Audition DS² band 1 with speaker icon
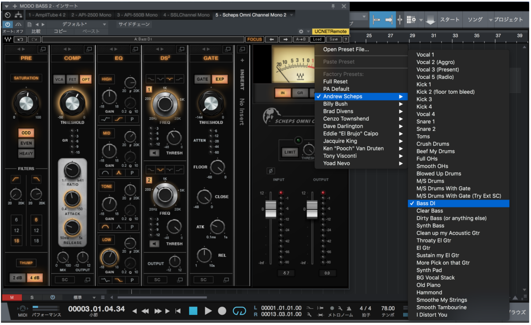The height and width of the screenshot is (325, 531). [155, 153]
